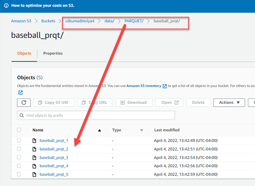Viewport: 255px width, 186px height.
Task: Click the Download button
Action: [x=134, y=102]
